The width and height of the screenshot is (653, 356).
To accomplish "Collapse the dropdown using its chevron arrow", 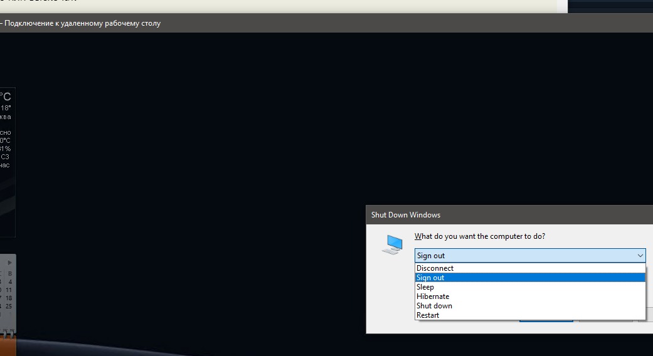I will 640,256.
